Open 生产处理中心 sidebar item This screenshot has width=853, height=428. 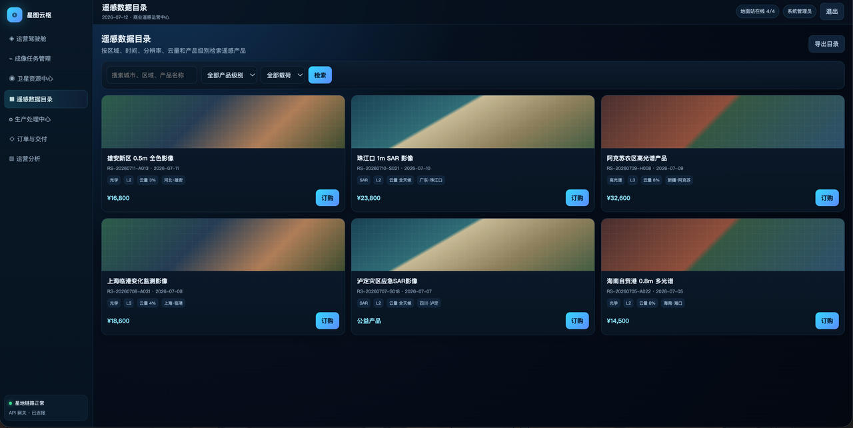click(x=45, y=119)
